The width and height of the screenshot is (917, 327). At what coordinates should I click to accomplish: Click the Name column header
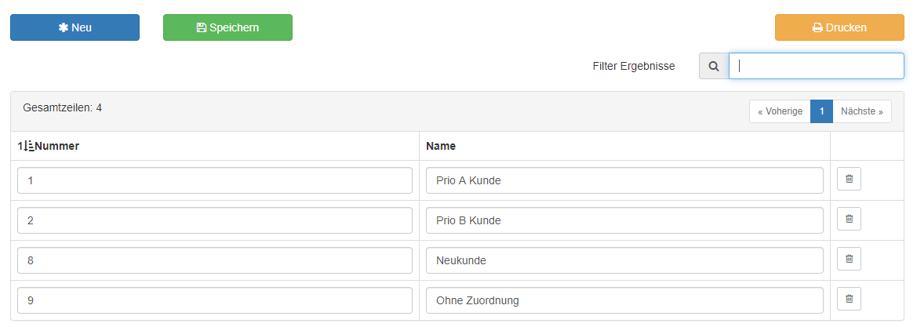point(441,146)
